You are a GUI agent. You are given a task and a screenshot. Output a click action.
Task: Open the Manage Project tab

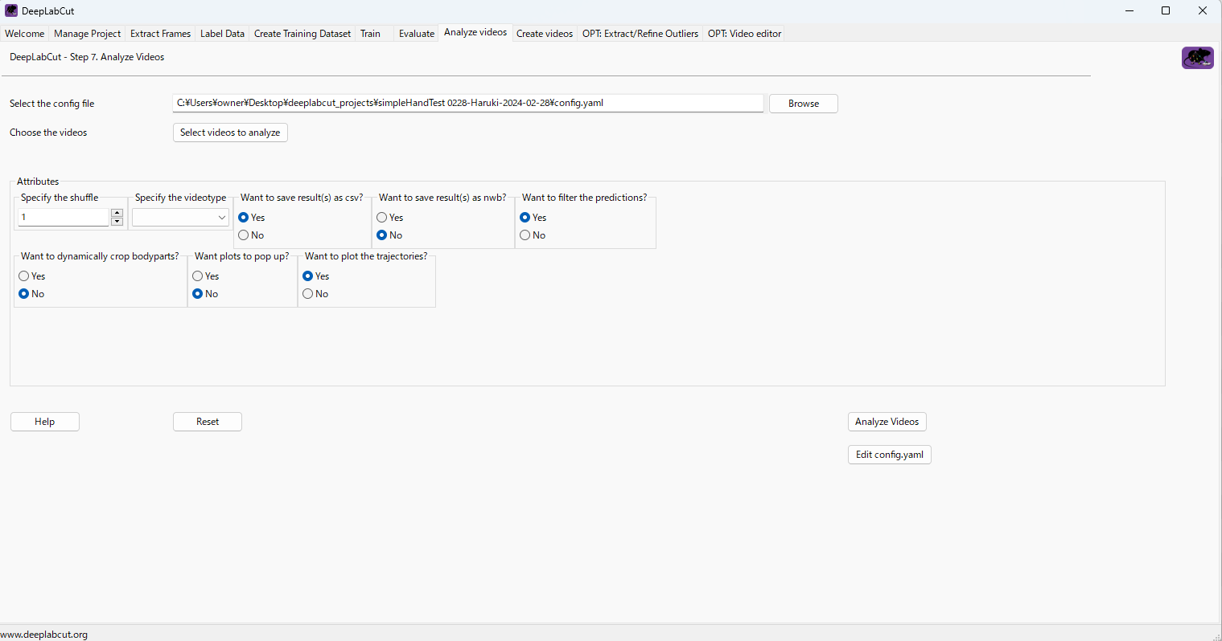(87, 34)
